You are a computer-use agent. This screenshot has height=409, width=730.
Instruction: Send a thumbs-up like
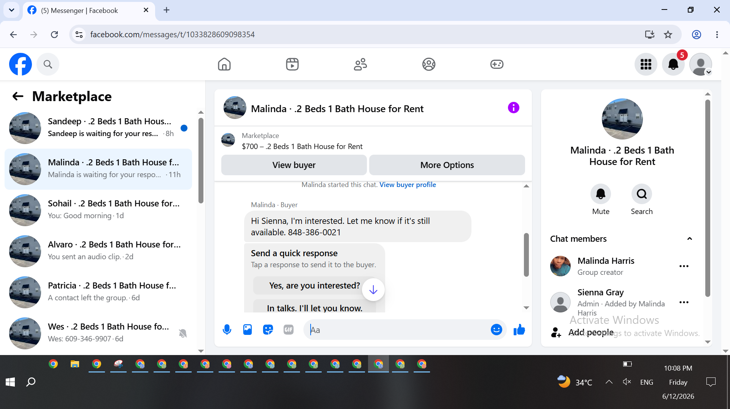click(x=519, y=330)
